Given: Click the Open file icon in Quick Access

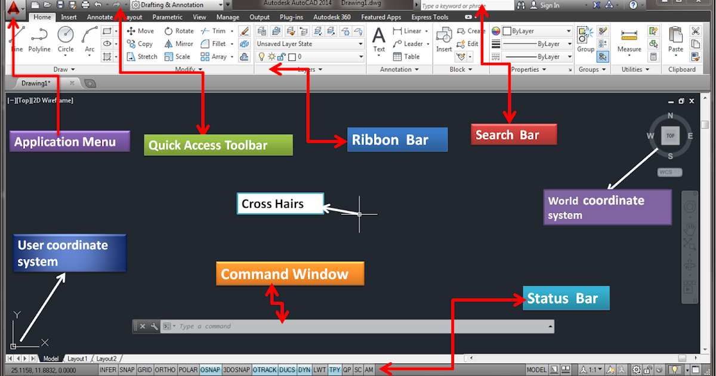Looking at the screenshot, I should click(x=48, y=5).
